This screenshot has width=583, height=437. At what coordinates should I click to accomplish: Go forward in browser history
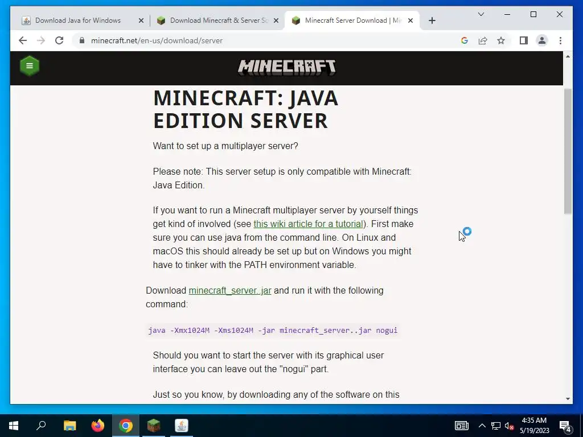(41, 40)
